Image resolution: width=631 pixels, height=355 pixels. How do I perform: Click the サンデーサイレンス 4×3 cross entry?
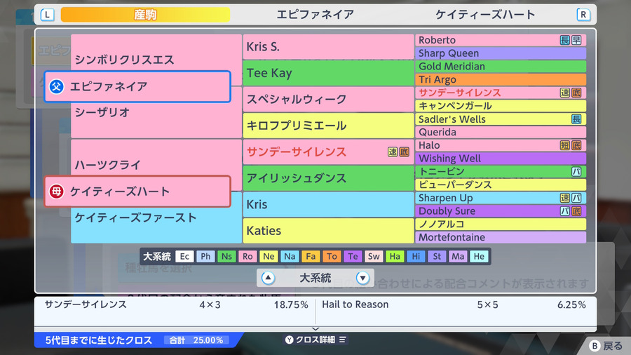(x=176, y=304)
